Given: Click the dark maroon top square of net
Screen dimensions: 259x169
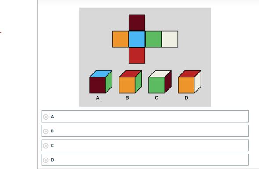Looking at the screenshot, I should [137, 23].
